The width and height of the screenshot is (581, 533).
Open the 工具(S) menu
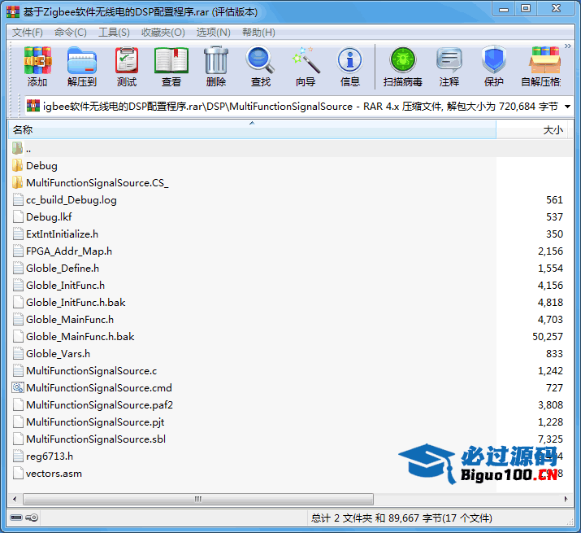pyautogui.click(x=114, y=33)
